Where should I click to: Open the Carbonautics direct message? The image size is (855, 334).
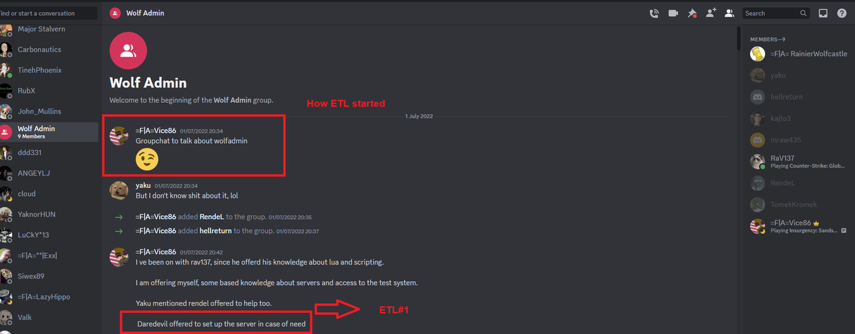(x=49, y=49)
